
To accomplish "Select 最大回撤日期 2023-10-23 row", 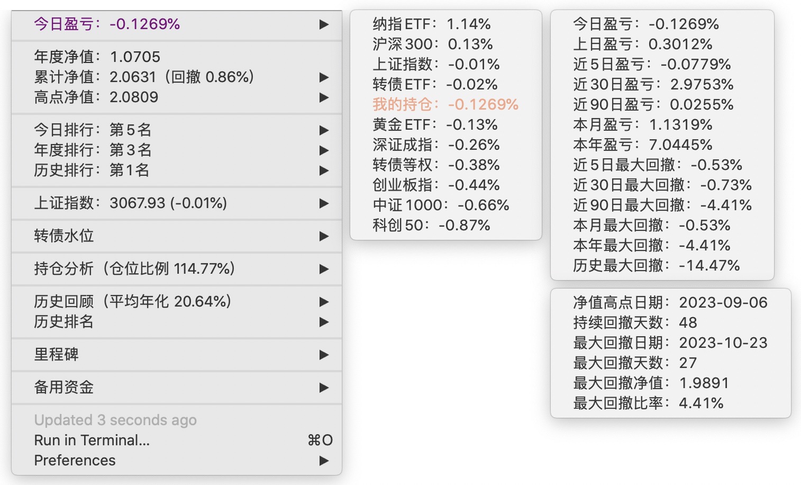I will (670, 343).
